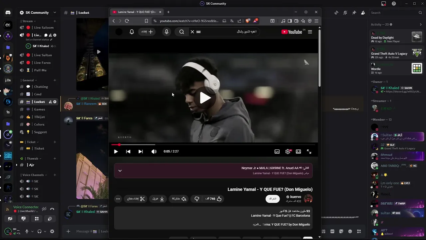426x240 pixels.
Task: Open the Colors text channel
Action: click(x=38, y=124)
